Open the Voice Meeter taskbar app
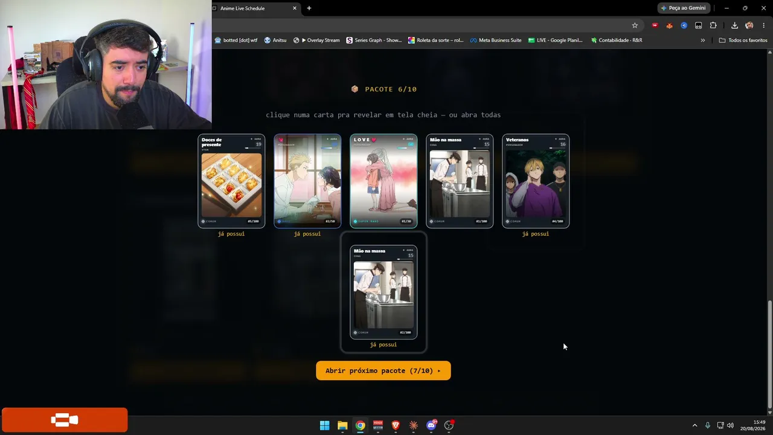 point(378,425)
